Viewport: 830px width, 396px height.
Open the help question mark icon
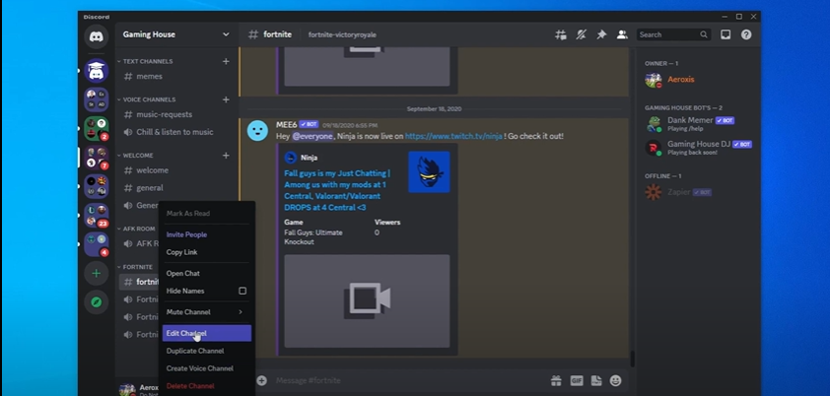tap(746, 34)
